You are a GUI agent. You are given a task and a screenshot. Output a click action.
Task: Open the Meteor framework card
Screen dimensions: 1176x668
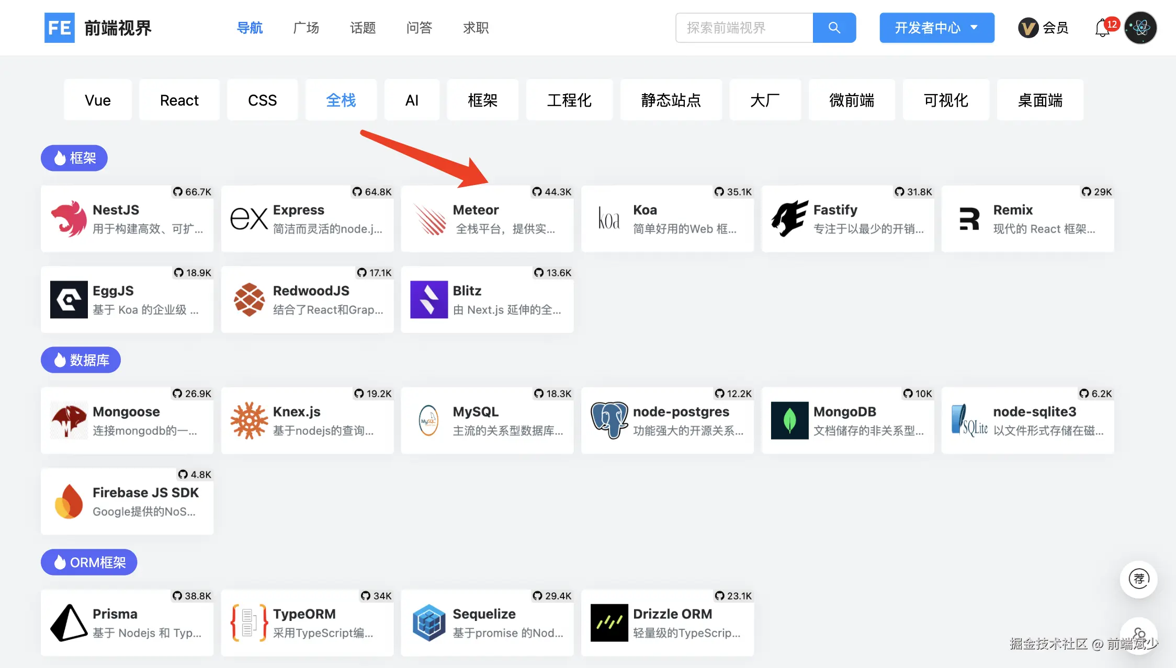pos(487,218)
